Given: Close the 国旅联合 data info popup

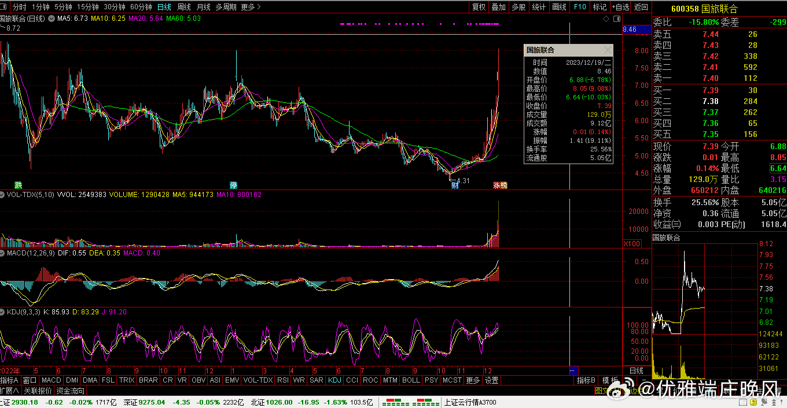Looking at the screenshot, I should (607, 50).
